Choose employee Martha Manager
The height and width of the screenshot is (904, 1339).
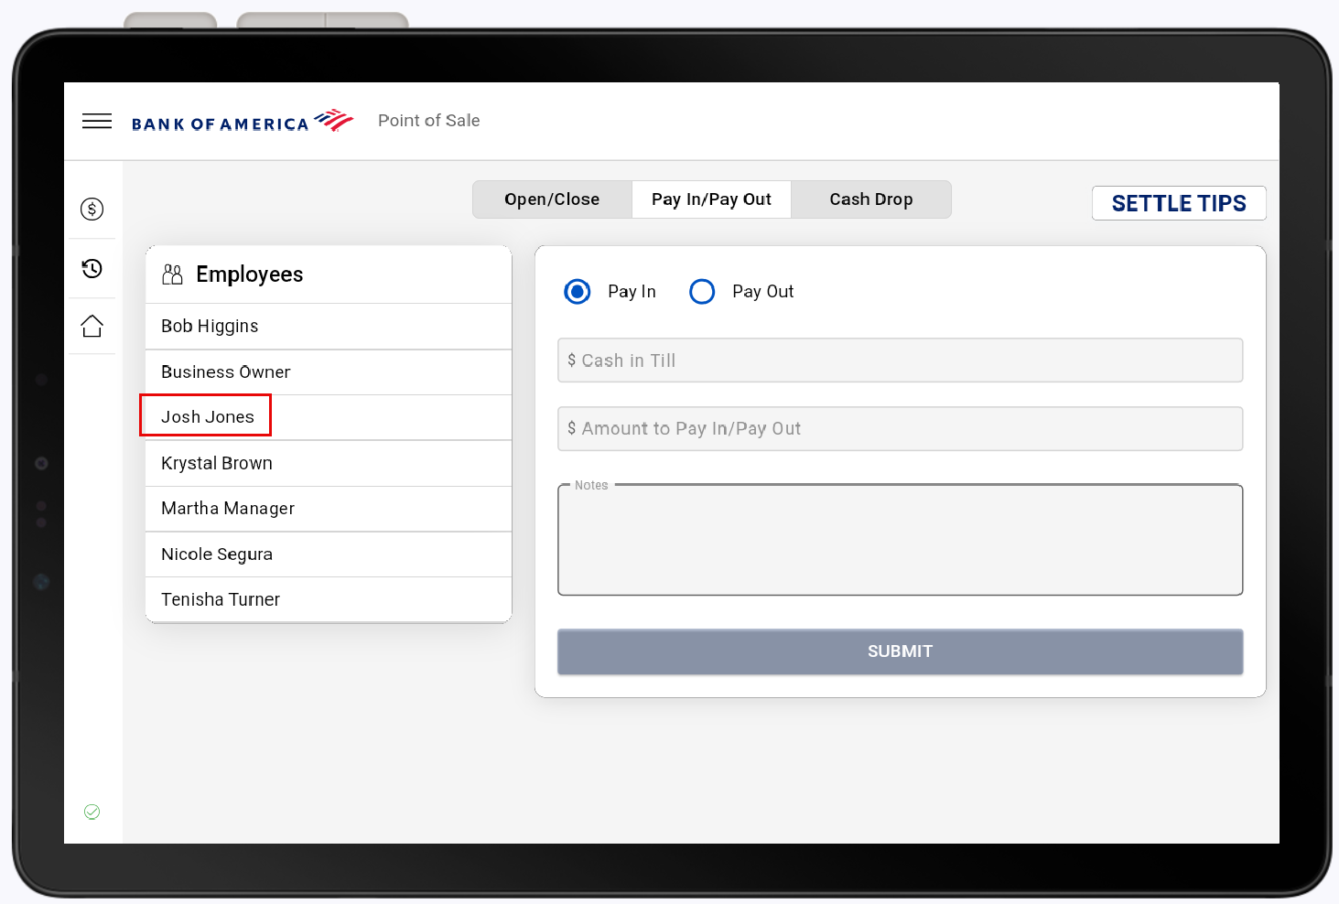(x=227, y=508)
